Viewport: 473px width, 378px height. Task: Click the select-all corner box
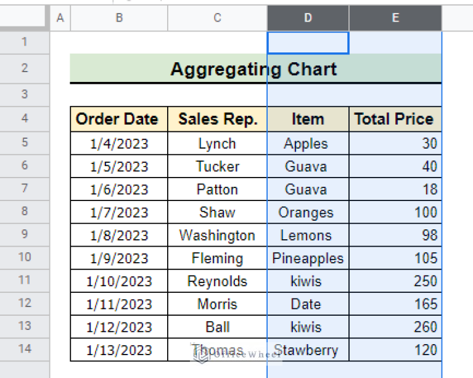[x=25, y=18]
